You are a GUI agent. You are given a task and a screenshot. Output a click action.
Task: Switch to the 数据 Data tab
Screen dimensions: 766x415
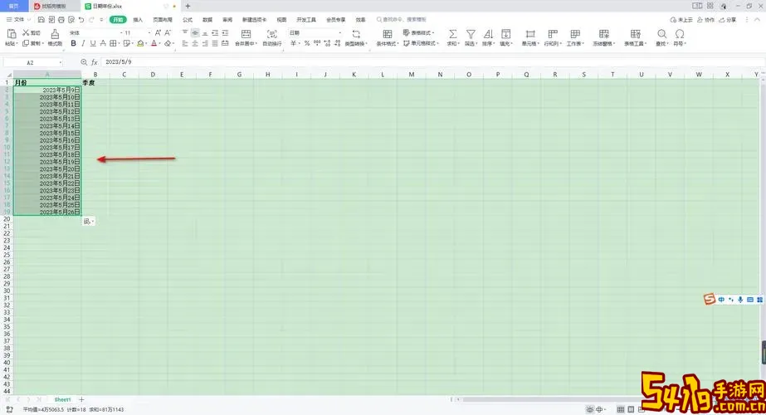point(207,20)
